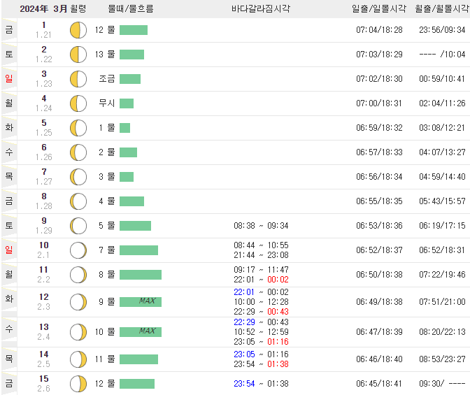Click the tide flow bar for 8 물

(141, 275)
